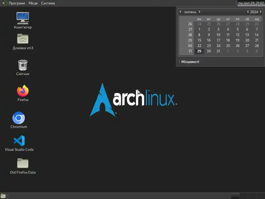This screenshot has width=265, height=199.
Task: Click the show desktop icon in bottom panel
Action: (3, 196)
